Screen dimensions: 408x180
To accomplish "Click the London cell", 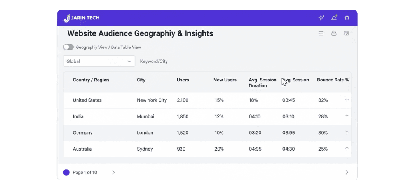I will (x=145, y=132).
